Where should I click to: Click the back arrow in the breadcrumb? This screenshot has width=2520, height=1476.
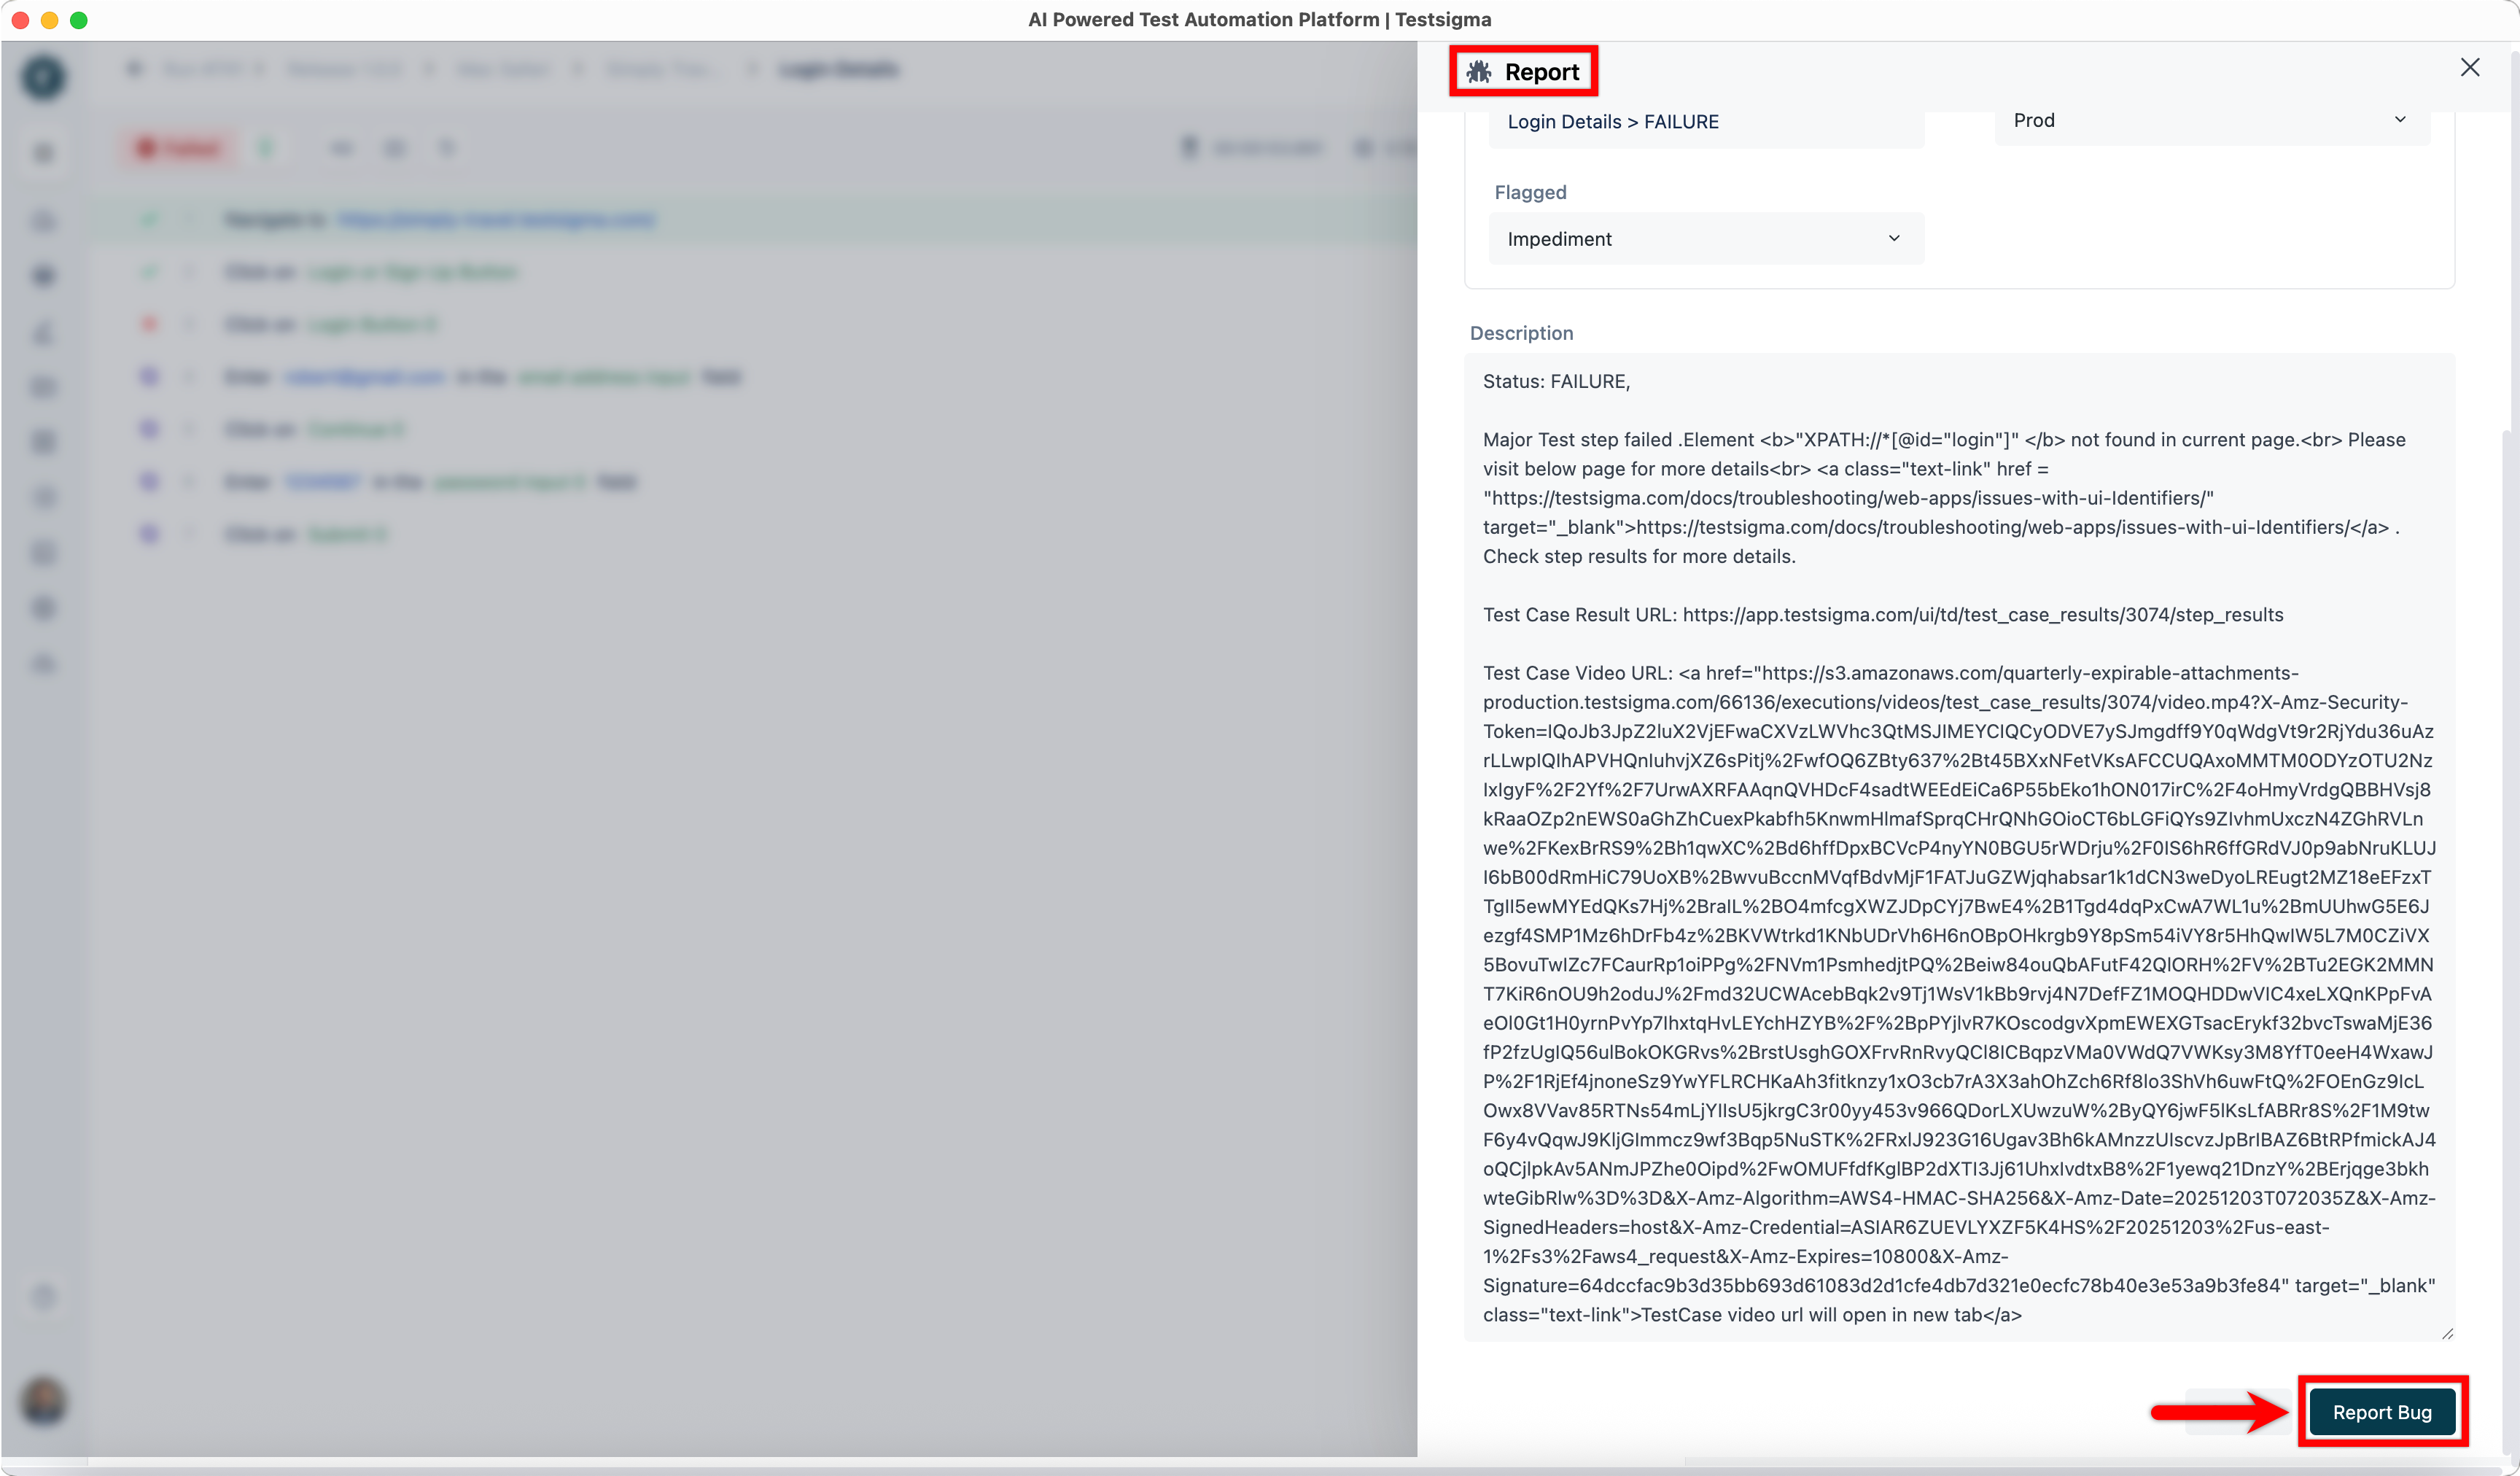coord(135,69)
